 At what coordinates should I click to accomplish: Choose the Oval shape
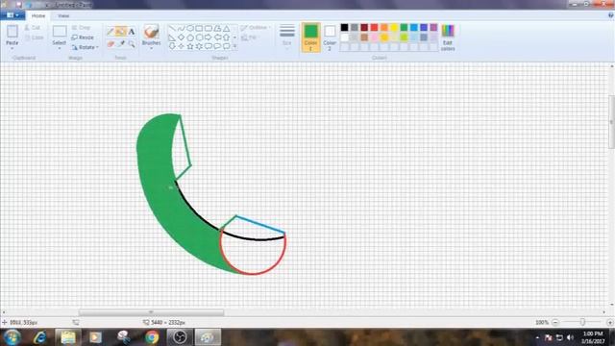[x=190, y=29]
